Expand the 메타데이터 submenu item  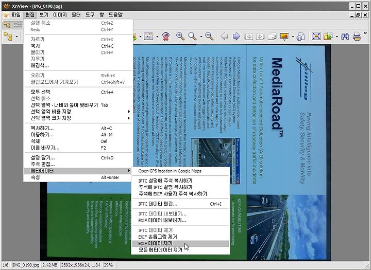[x=78, y=171]
